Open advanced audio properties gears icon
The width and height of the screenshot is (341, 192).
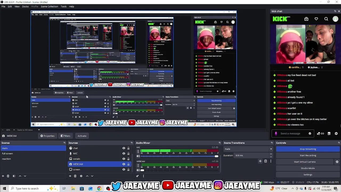coord(137,176)
